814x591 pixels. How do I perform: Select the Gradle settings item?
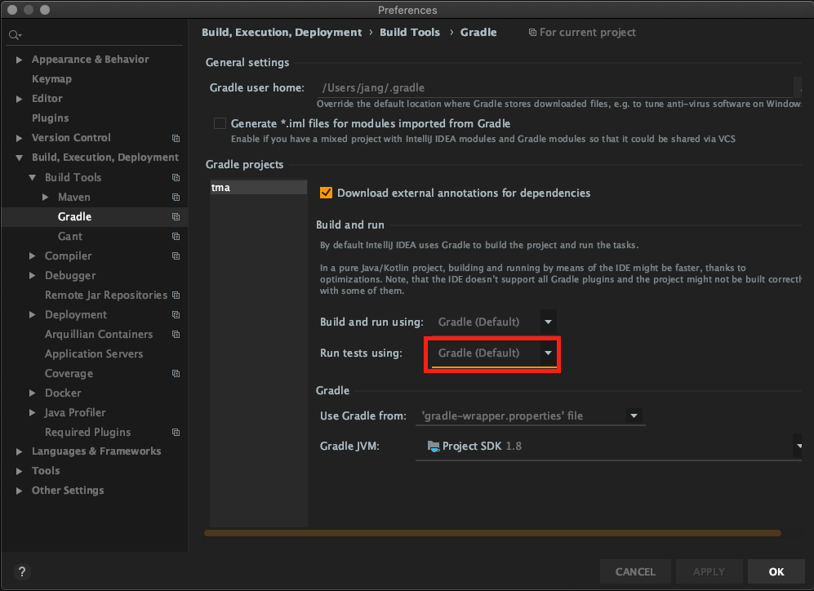(95, 217)
